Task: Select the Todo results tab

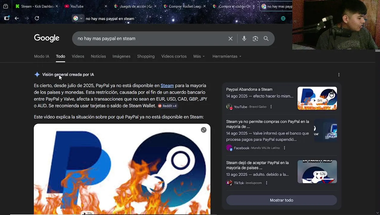Action: [x=60, y=56]
